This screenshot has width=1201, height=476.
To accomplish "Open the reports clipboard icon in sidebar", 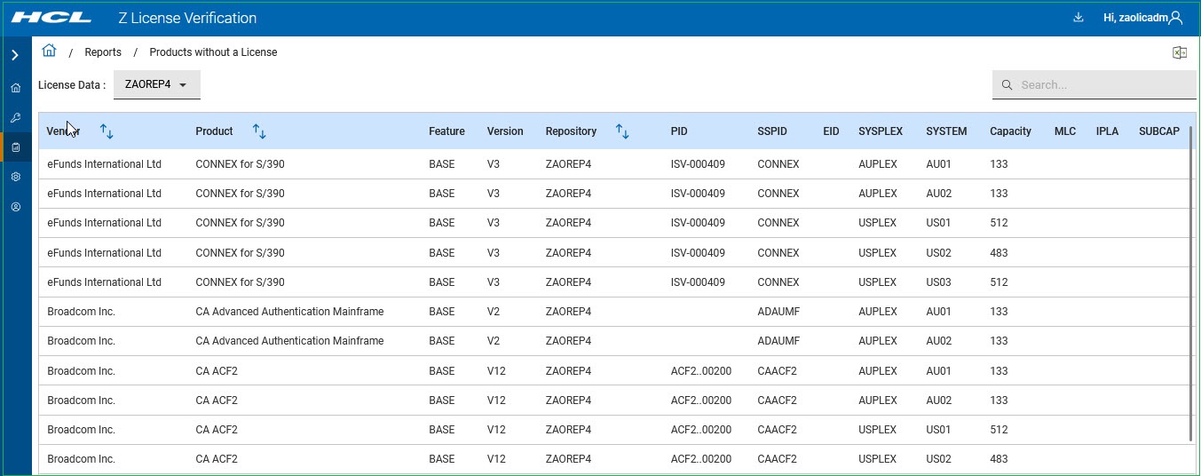I will pos(15,147).
